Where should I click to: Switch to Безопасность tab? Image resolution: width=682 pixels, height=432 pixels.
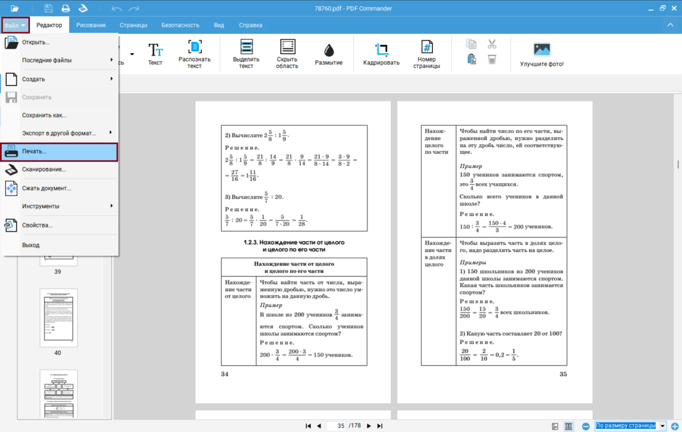(180, 25)
